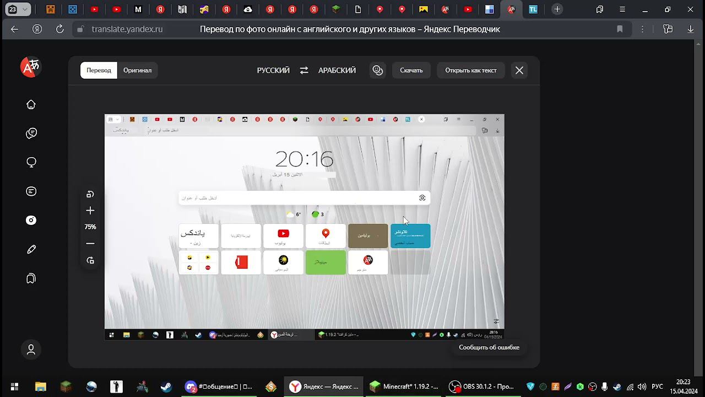Switch to the TL tab
Viewport: 705px width, 397px height.
point(533,9)
